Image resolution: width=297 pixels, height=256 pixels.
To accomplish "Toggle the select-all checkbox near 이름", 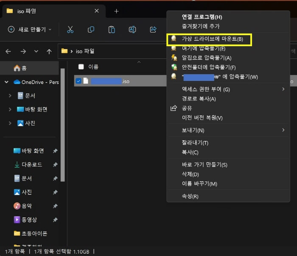I will coord(81,67).
